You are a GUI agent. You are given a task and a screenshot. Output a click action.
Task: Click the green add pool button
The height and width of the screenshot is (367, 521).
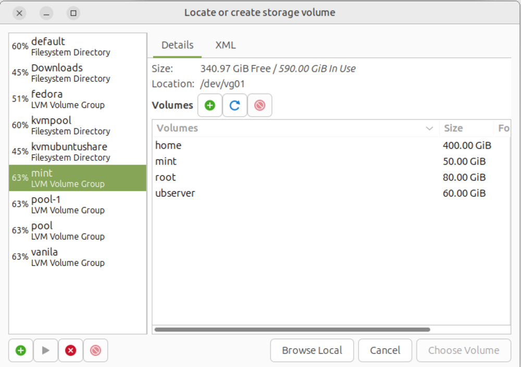(21, 350)
